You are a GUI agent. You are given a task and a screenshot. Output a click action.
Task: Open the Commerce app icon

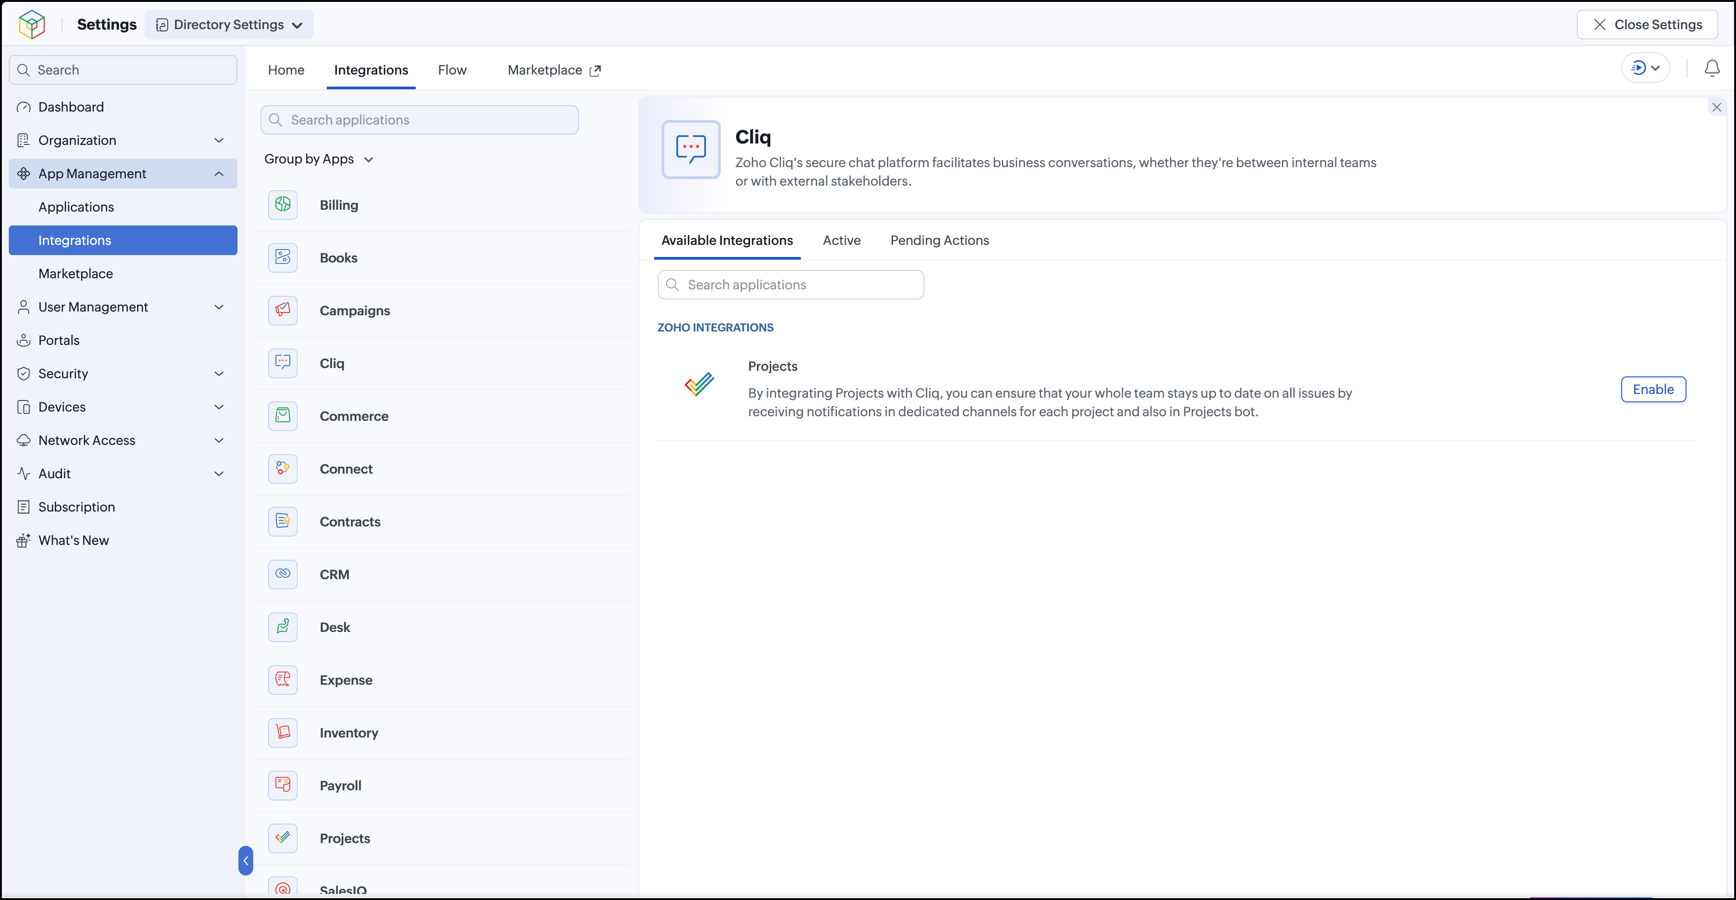point(282,416)
